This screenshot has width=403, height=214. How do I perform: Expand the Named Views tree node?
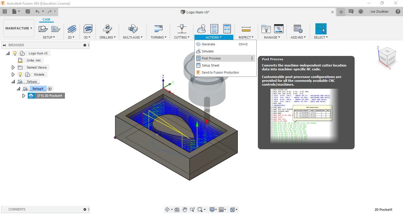click(13, 67)
